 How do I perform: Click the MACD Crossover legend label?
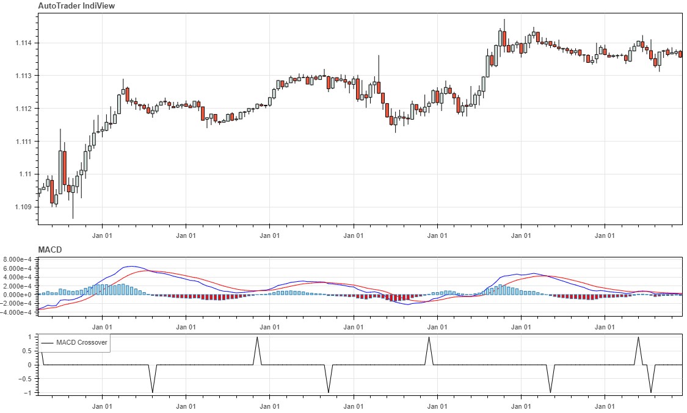click(x=81, y=343)
